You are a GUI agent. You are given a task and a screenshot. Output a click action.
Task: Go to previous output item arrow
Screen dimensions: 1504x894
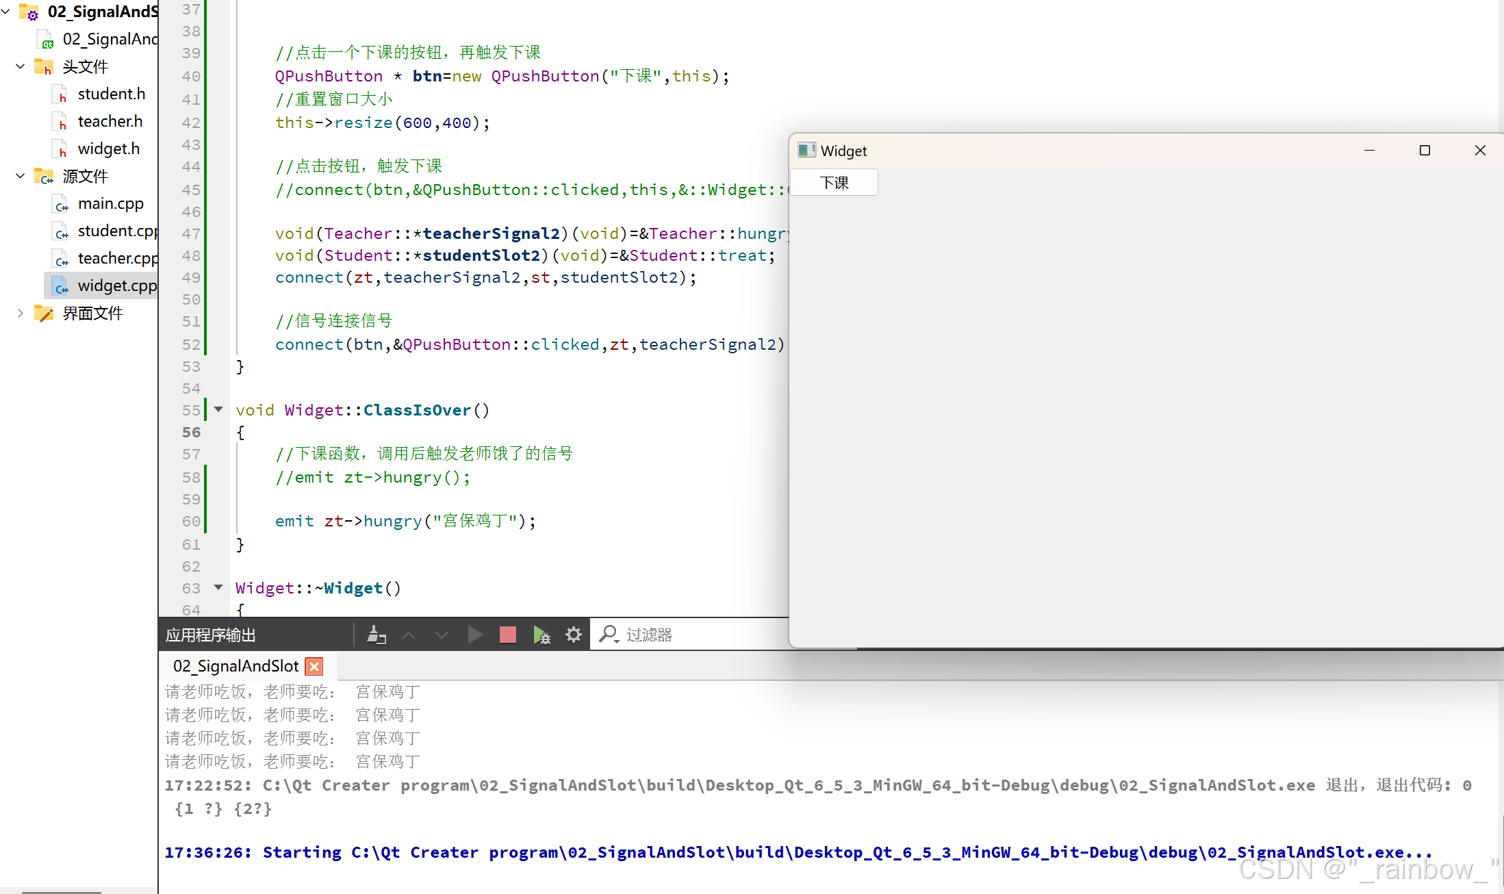point(409,635)
